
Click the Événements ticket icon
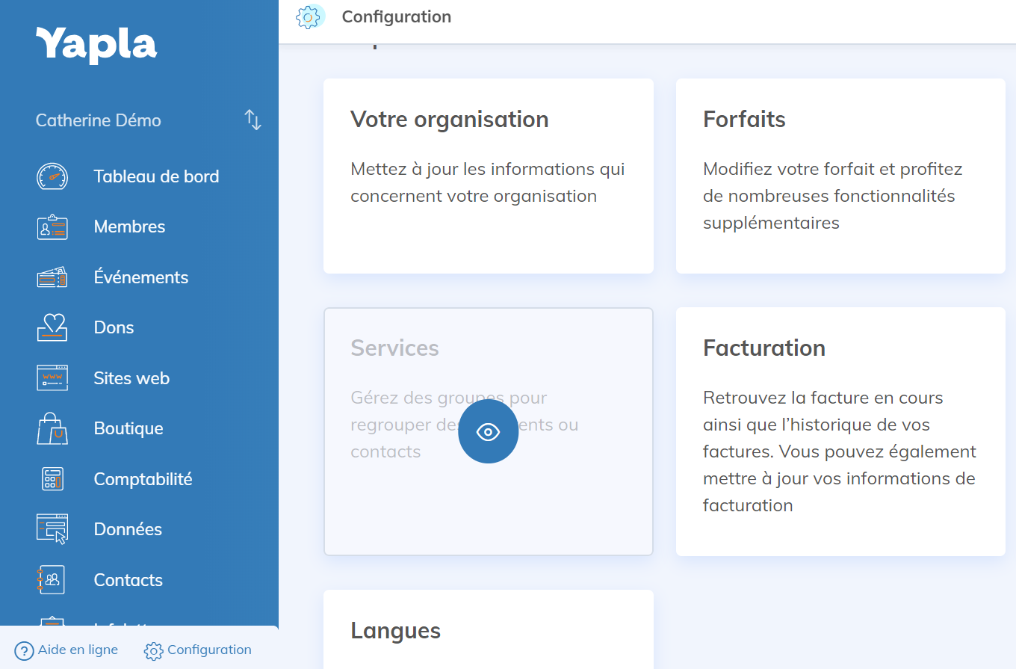coord(52,277)
